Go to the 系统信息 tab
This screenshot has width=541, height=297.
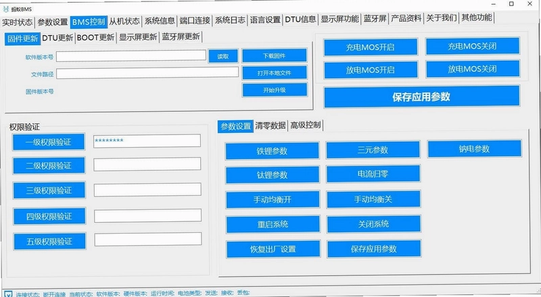pos(160,21)
